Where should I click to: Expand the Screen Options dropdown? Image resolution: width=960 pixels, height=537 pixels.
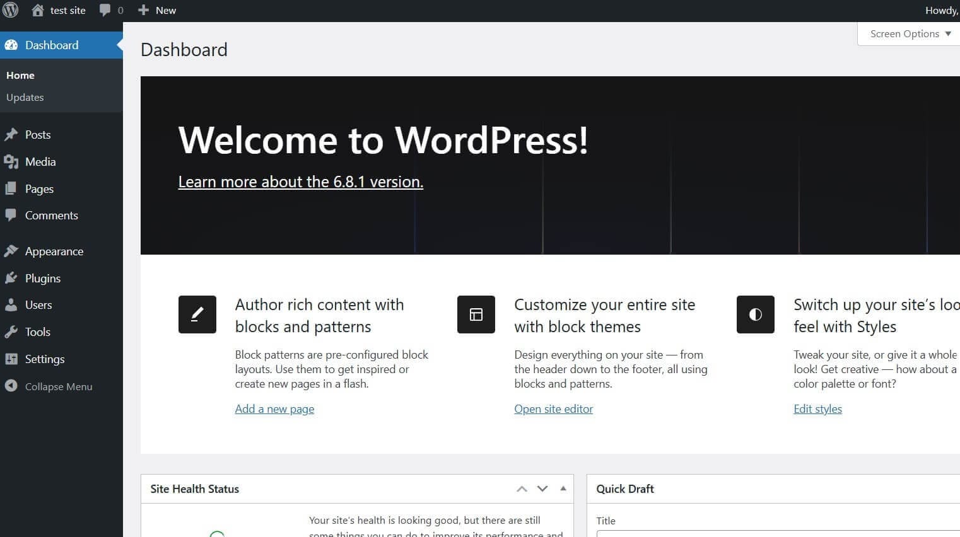click(910, 34)
